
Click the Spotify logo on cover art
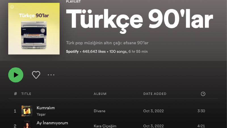coord(12,7)
